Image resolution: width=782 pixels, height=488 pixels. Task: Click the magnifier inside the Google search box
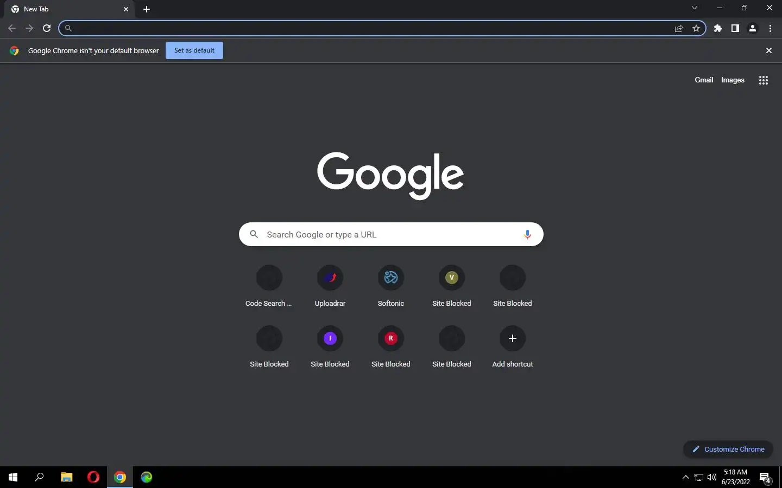(254, 234)
